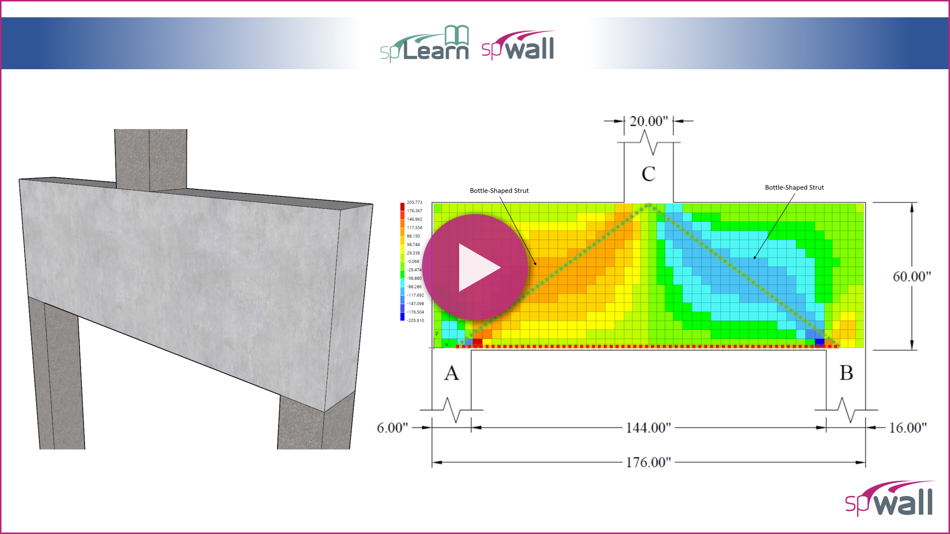Click the support label A
Viewport: 950px width, 534px height.
[451, 373]
